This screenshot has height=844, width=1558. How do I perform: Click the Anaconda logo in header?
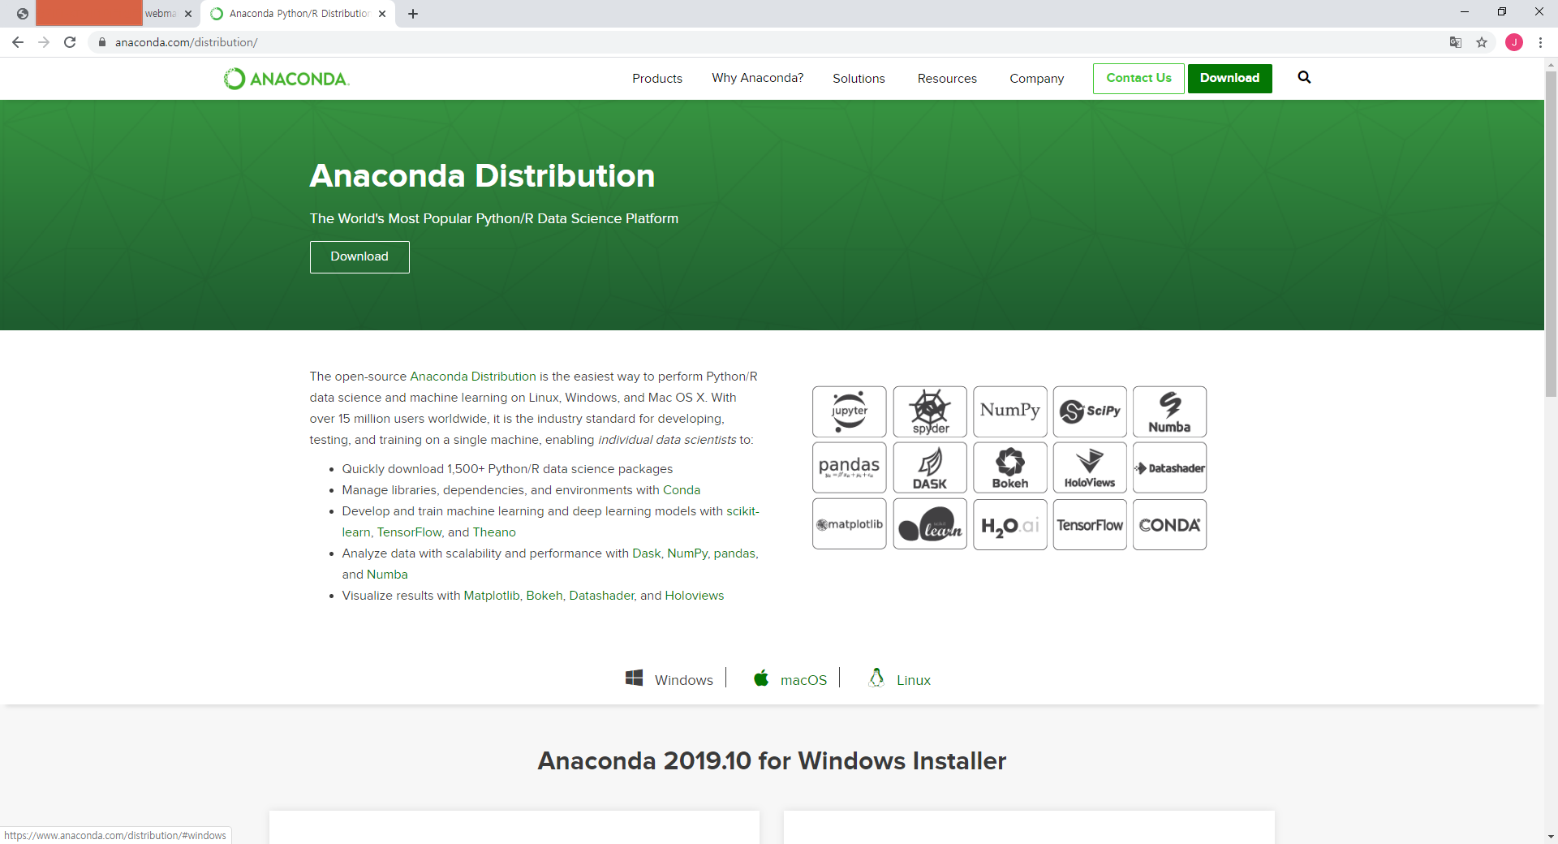click(286, 79)
